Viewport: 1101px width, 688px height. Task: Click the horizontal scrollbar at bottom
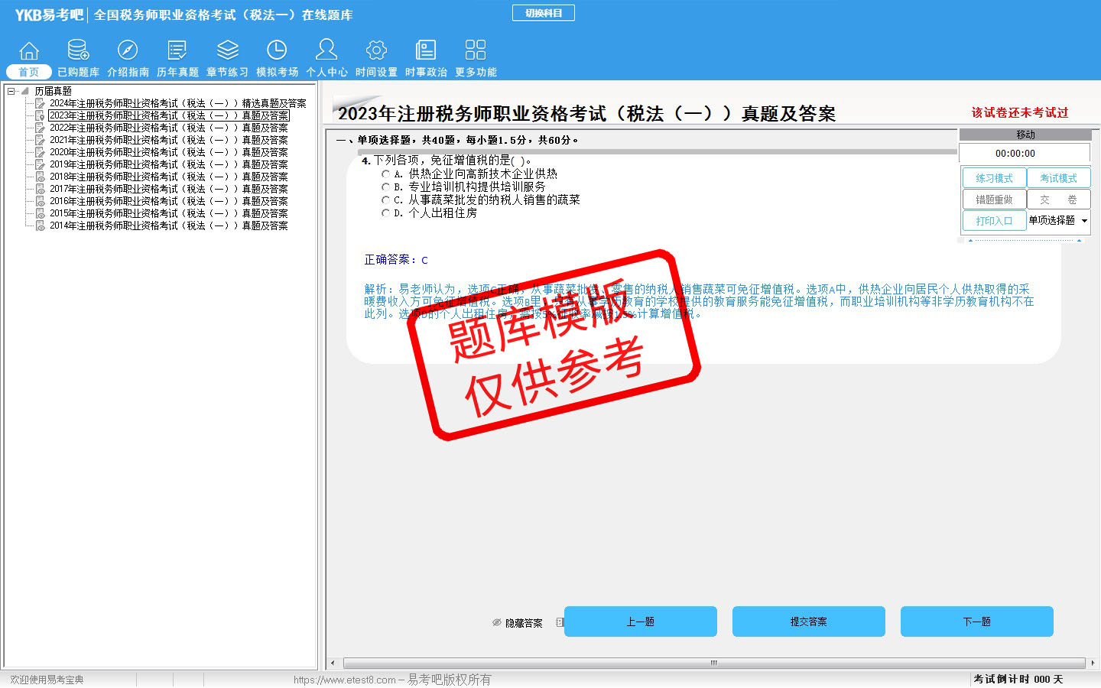[713, 663]
